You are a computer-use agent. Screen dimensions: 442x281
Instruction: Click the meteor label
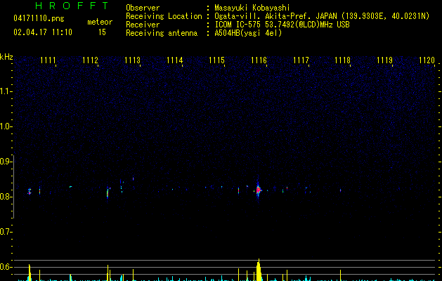100,22
